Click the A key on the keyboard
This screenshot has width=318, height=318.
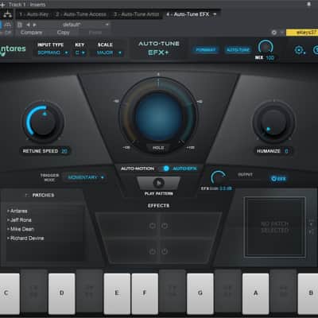point(255,293)
